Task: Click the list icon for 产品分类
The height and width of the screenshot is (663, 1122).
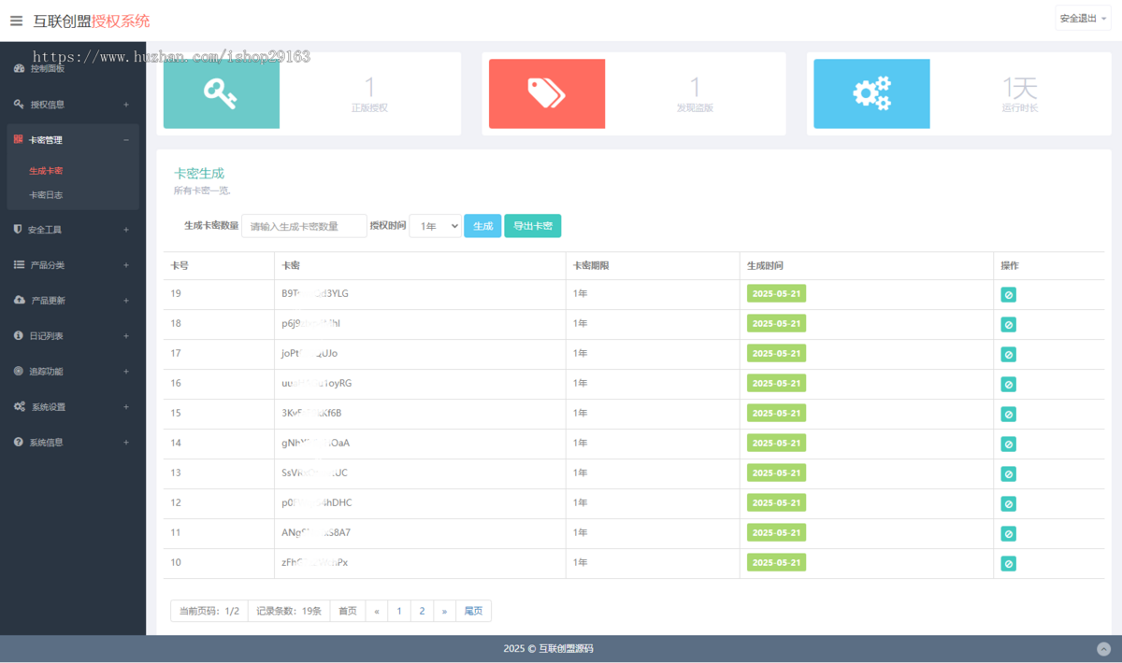Action: coord(19,264)
